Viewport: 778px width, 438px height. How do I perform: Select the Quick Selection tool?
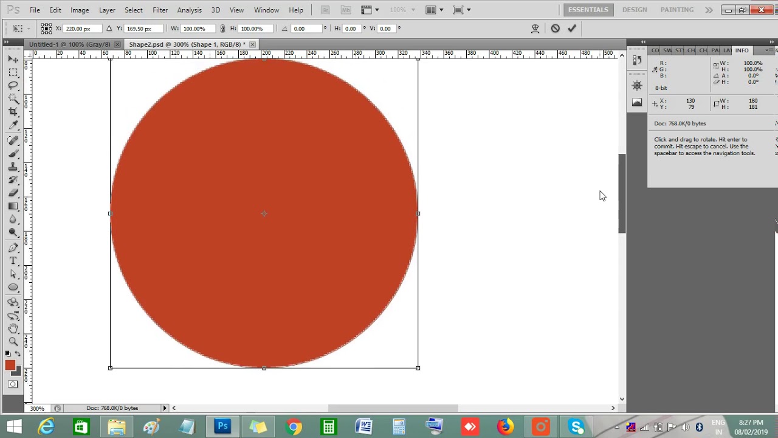(x=13, y=99)
